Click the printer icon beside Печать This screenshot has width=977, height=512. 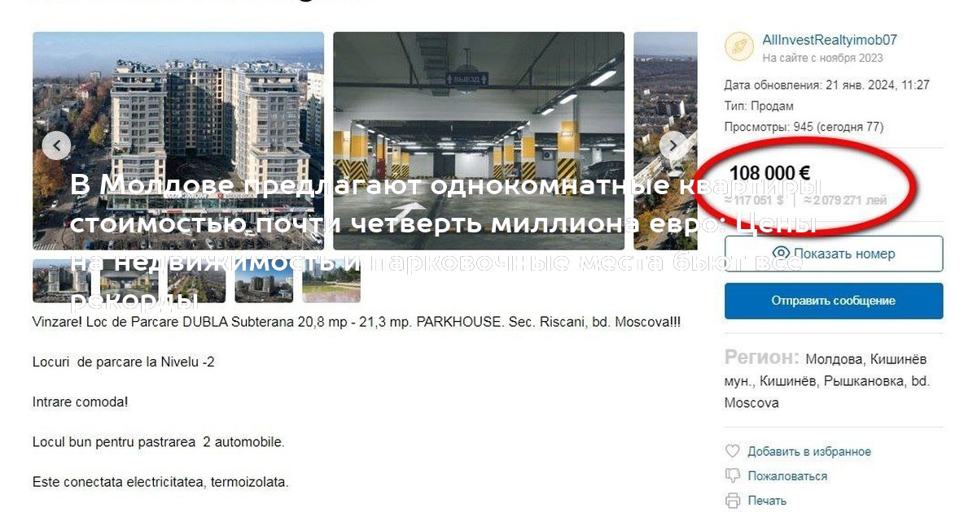click(733, 500)
